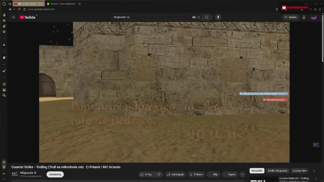Open the sidebar three-dots more menu
This screenshot has height=182, width=324.
(x=4, y=179)
